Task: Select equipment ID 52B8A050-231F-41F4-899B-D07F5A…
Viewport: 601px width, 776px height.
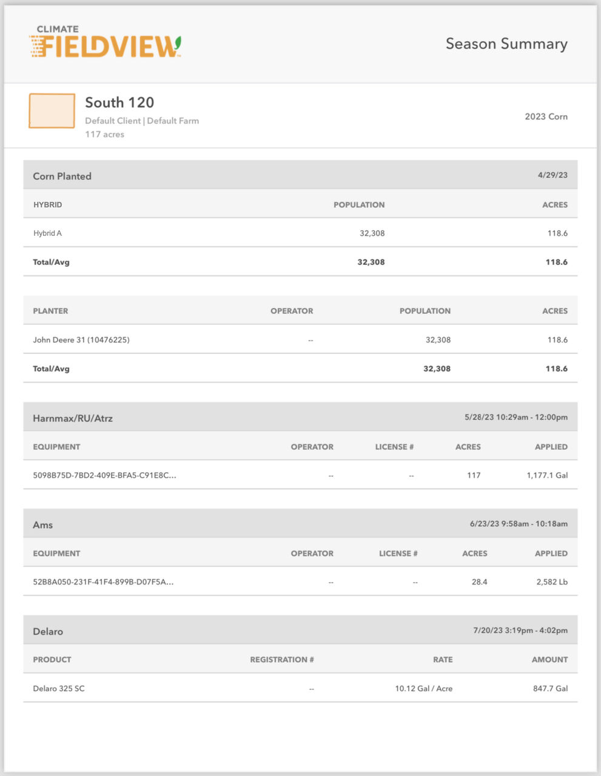Action: [103, 582]
